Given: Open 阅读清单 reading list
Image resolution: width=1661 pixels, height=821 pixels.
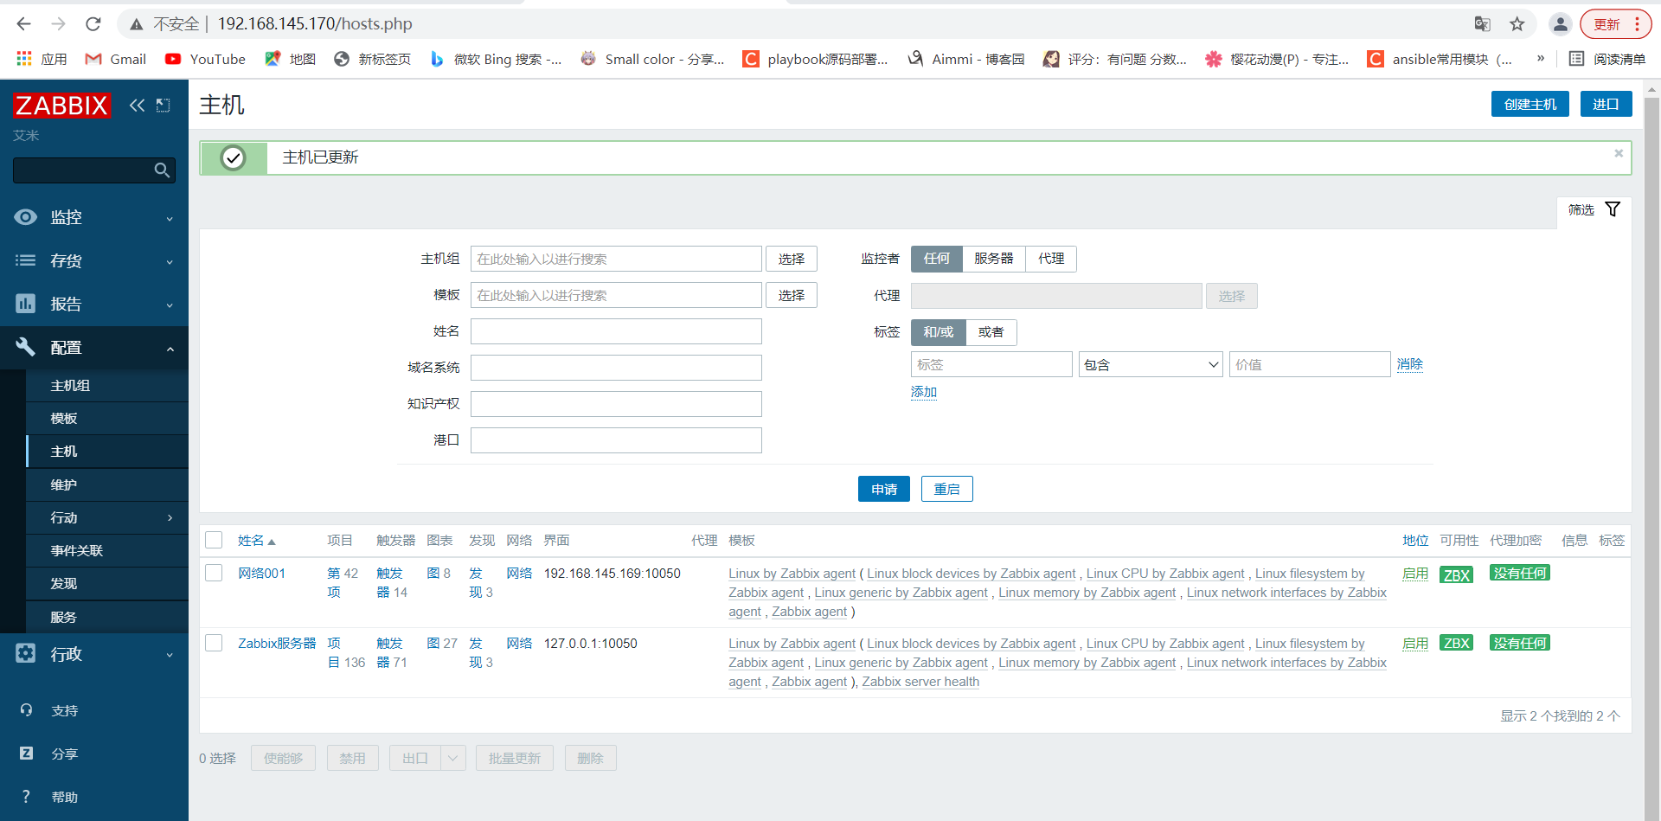Looking at the screenshot, I should pos(1607,59).
